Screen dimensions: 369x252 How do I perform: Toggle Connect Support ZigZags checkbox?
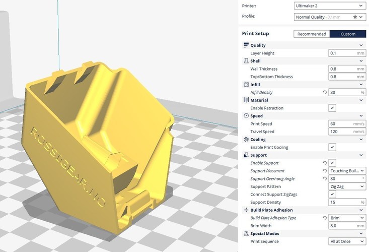(332, 195)
